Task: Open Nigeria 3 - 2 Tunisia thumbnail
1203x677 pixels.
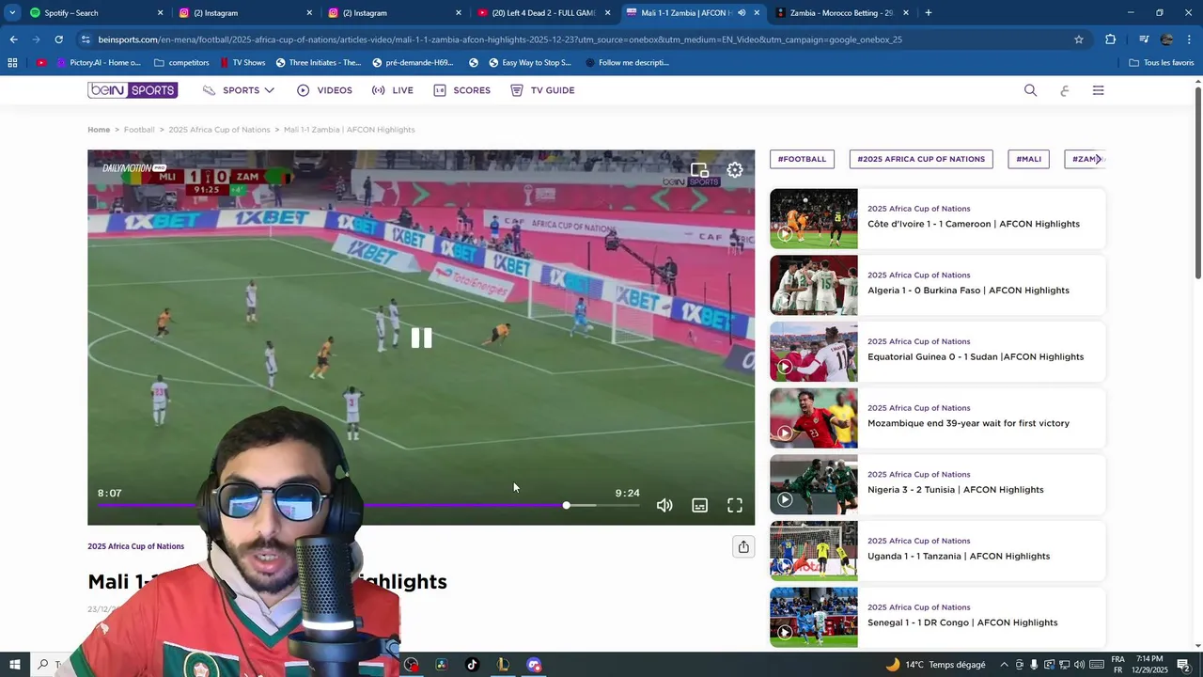Action: (x=814, y=484)
